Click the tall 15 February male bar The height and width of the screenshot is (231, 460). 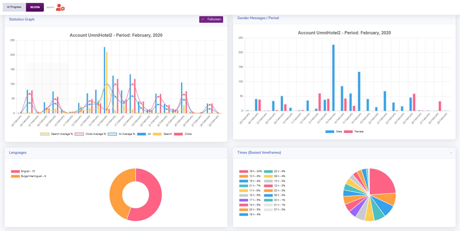tap(333, 78)
